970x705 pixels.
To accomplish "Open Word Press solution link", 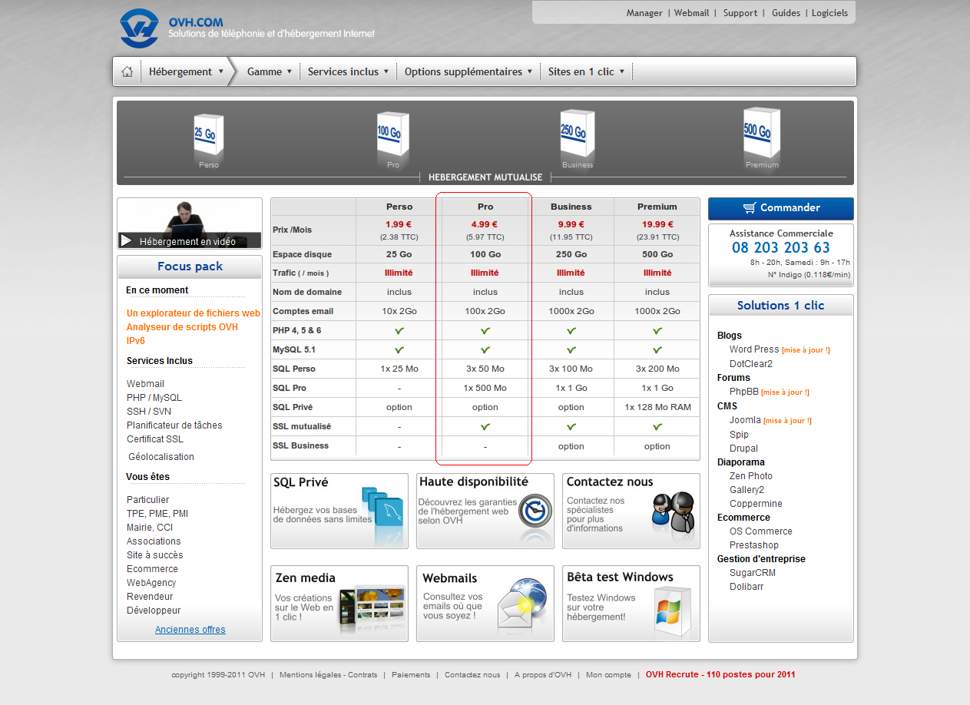I will click(x=754, y=349).
